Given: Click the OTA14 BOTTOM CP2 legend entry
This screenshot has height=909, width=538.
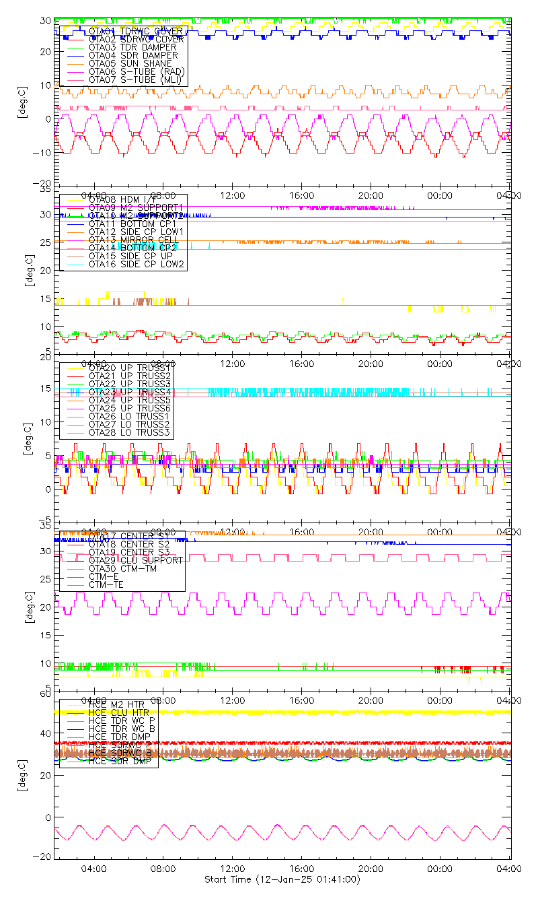Looking at the screenshot, I should point(132,248).
